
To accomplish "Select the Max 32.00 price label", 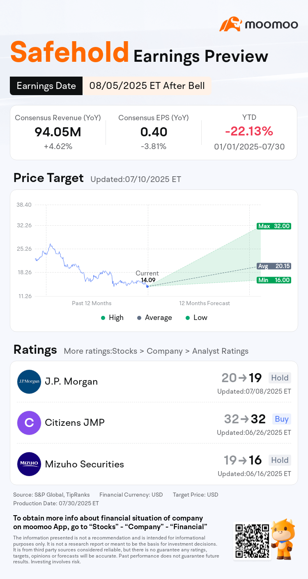I will pos(274,226).
